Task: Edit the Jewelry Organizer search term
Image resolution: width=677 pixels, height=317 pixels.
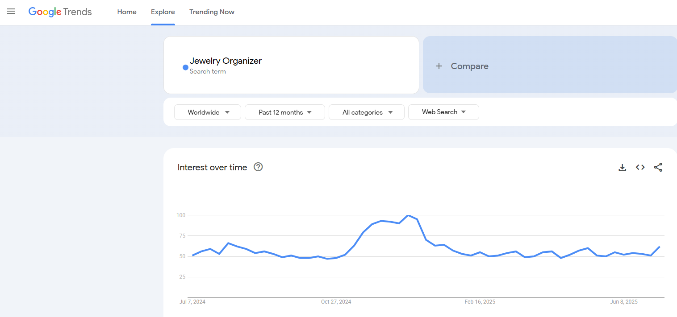Action: coord(226,61)
